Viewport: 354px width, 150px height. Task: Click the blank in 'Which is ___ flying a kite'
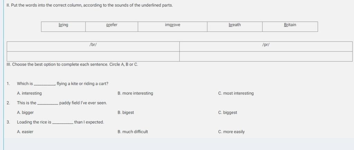pos(45,84)
